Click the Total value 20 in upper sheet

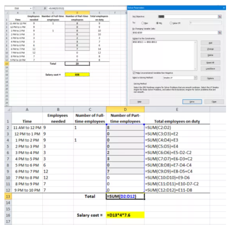(x=77, y=63)
